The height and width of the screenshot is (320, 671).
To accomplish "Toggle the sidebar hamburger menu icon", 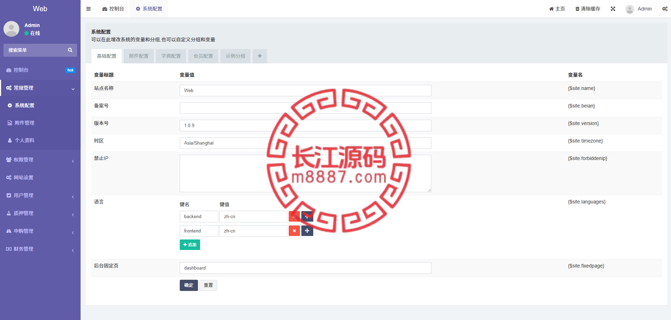I will (88, 9).
